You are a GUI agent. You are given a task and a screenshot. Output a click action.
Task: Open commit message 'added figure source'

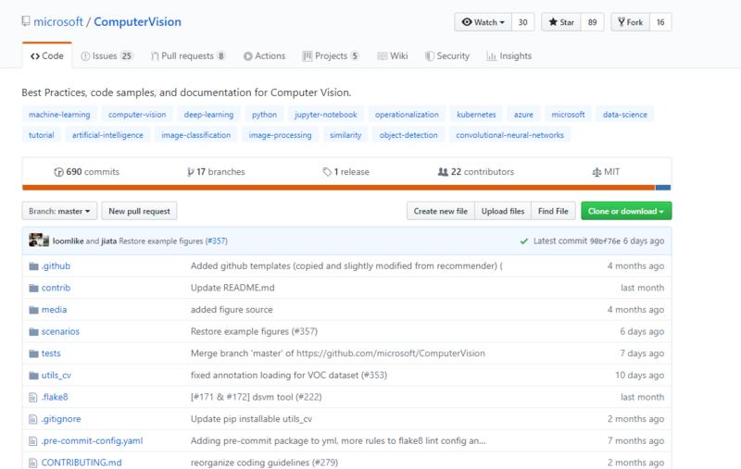232,310
